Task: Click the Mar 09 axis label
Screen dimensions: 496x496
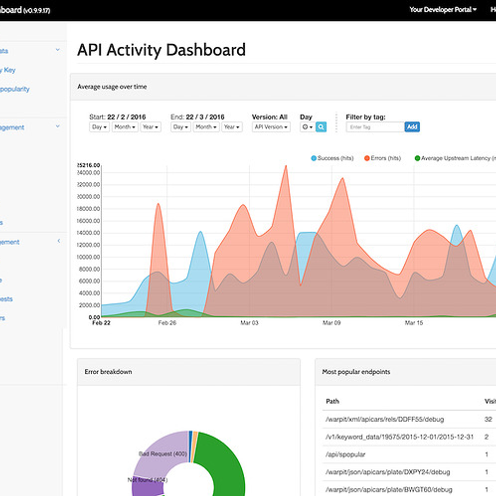Action: point(331,323)
